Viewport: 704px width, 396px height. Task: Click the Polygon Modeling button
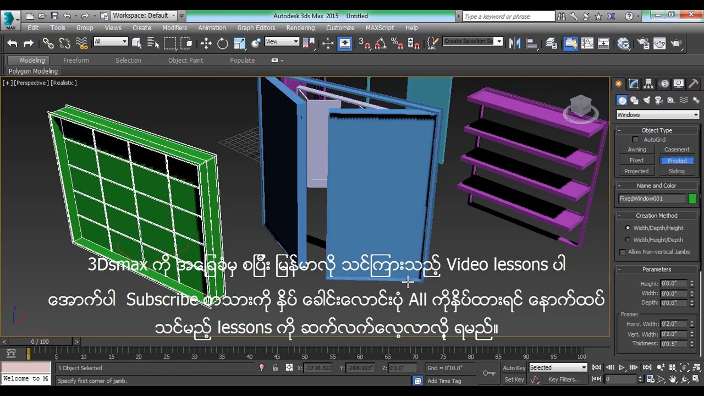point(33,71)
